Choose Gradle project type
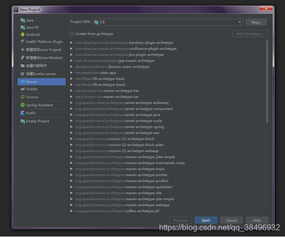The height and width of the screenshot is (237, 285). [42, 89]
